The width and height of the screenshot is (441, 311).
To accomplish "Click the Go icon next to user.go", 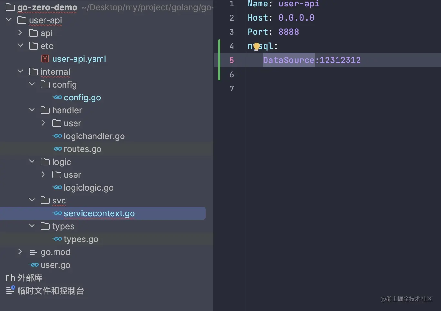I will [x=34, y=265].
